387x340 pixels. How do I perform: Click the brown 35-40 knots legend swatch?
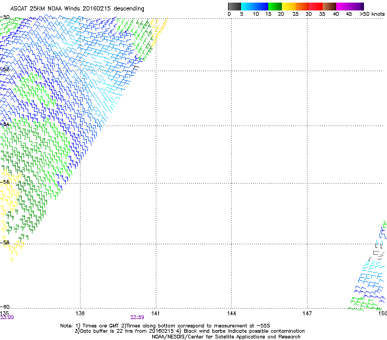(329, 6)
